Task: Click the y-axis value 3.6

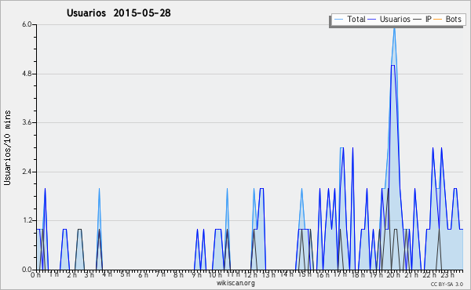Action: click(27, 122)
